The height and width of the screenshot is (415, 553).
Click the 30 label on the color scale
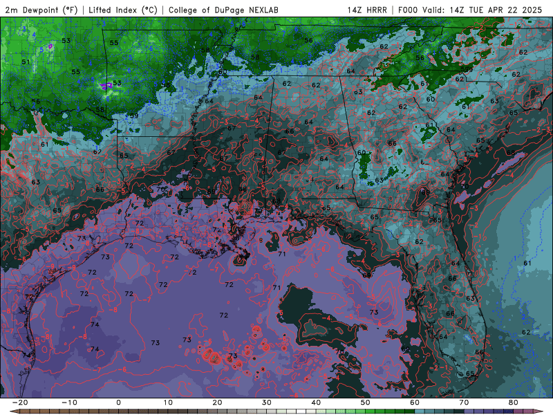[x=267, y=403]
